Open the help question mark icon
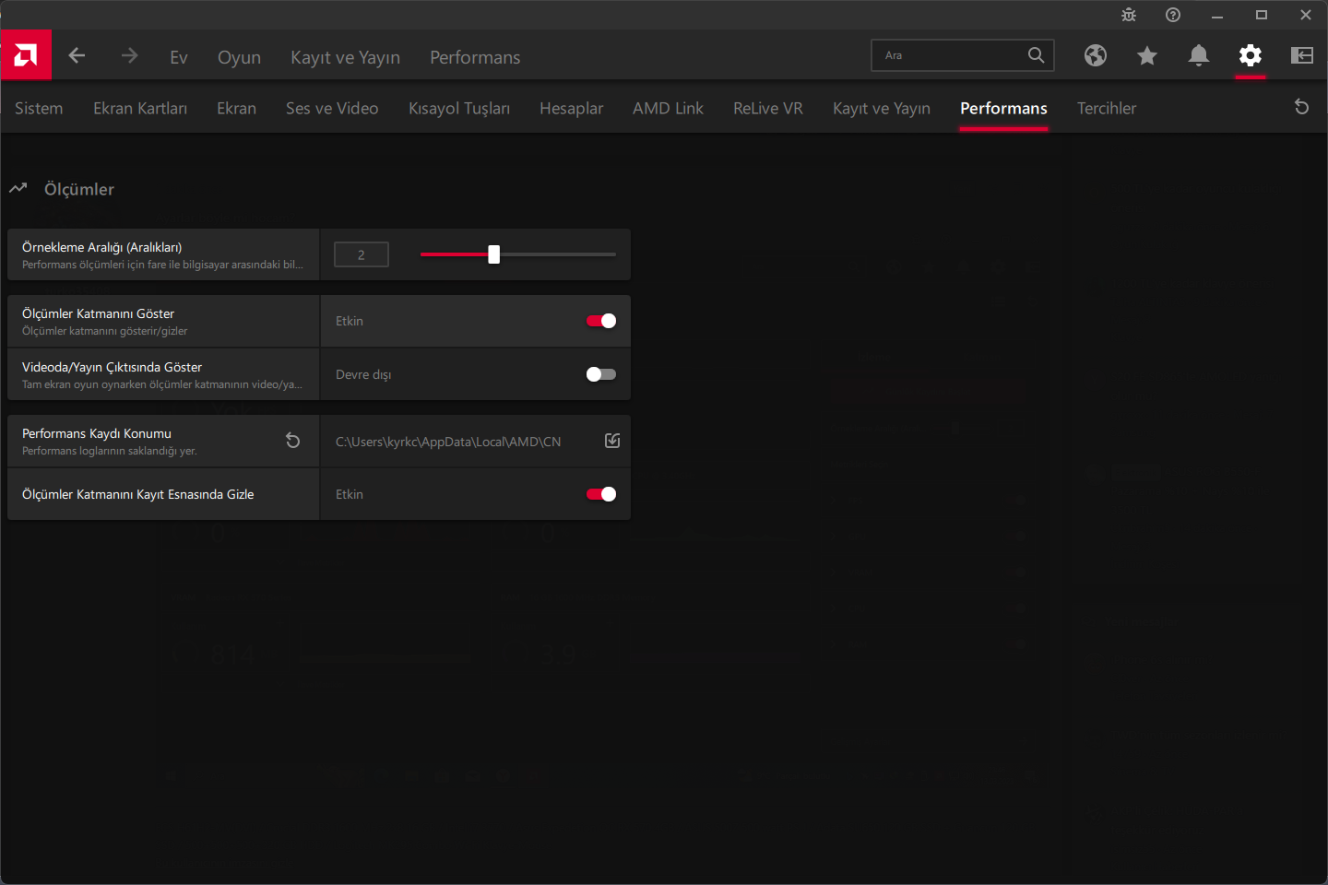Viewport: 1328px width, 885px height. coord(1173,15)
